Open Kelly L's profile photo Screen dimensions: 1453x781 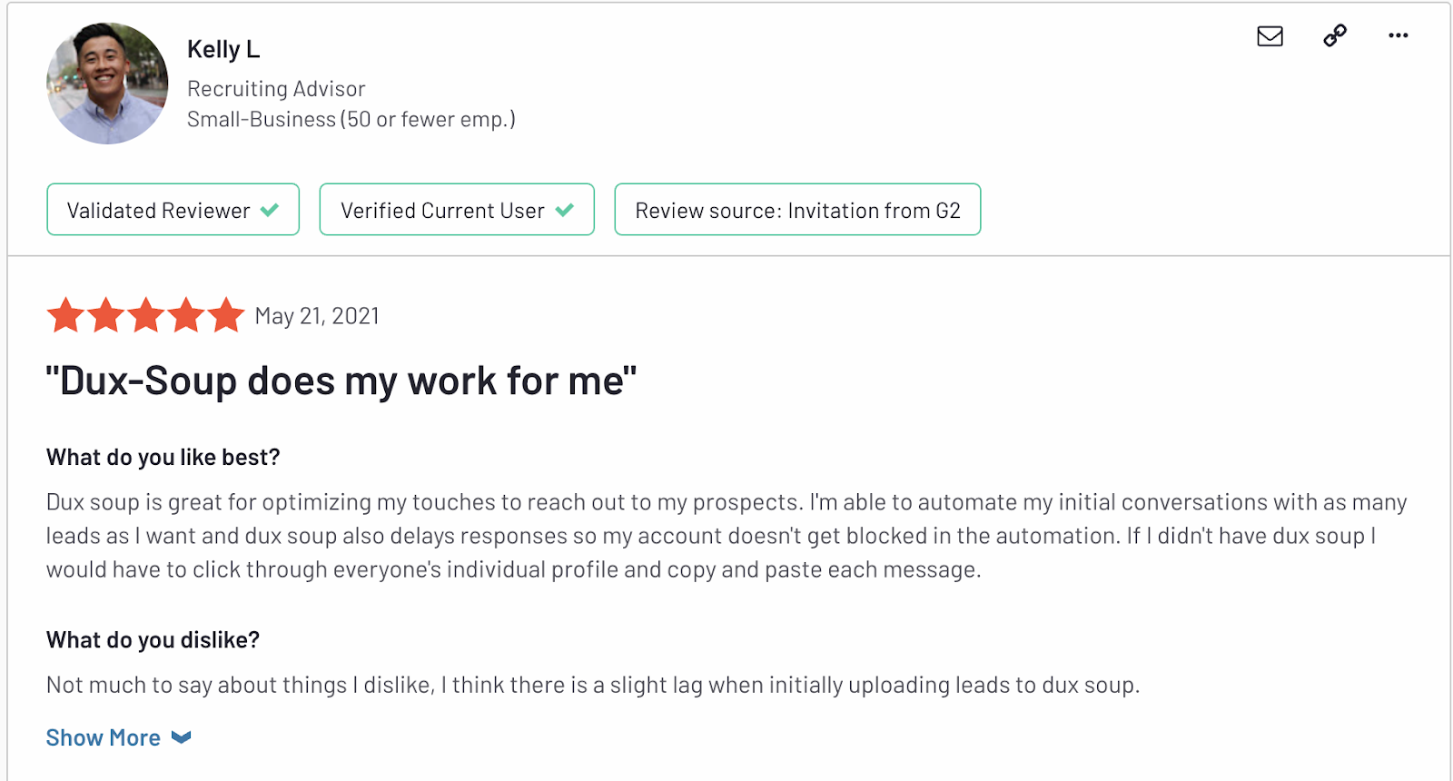107,84
